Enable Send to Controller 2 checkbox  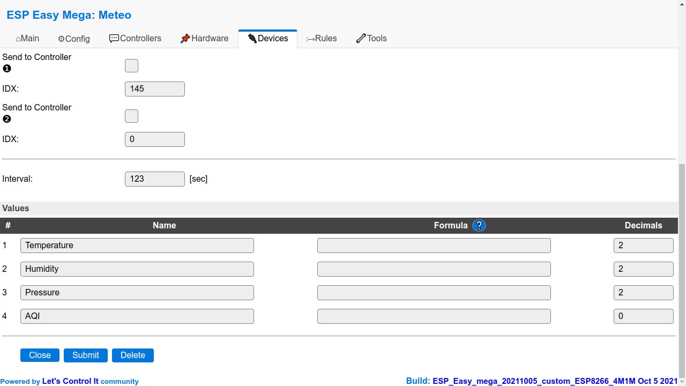pos(131,116)
